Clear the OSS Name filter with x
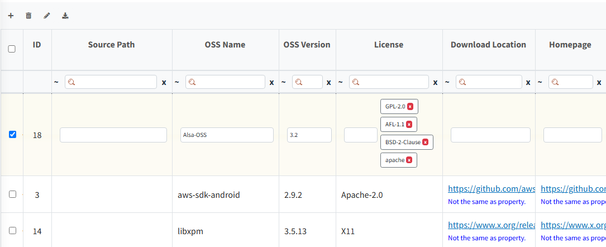606x247 pixels. (x=271, y=83)
